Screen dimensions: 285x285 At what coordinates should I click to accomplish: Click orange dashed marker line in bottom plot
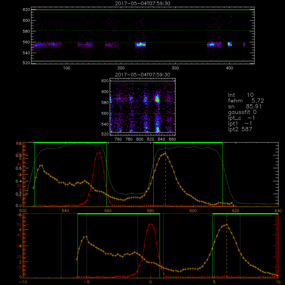click(x=227, y=246)
